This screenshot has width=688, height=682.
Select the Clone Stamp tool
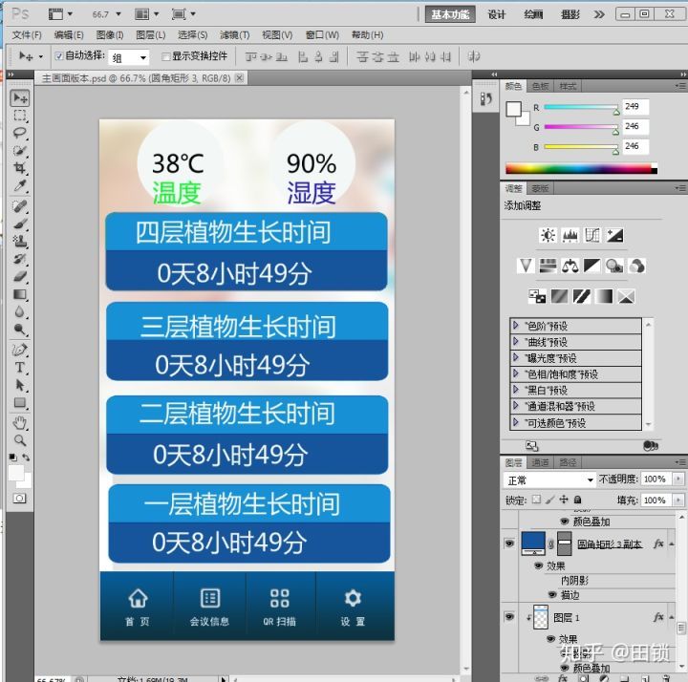(20, 242)
